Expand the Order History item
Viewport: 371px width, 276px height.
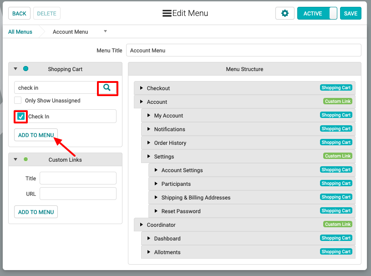coord(148,143)
